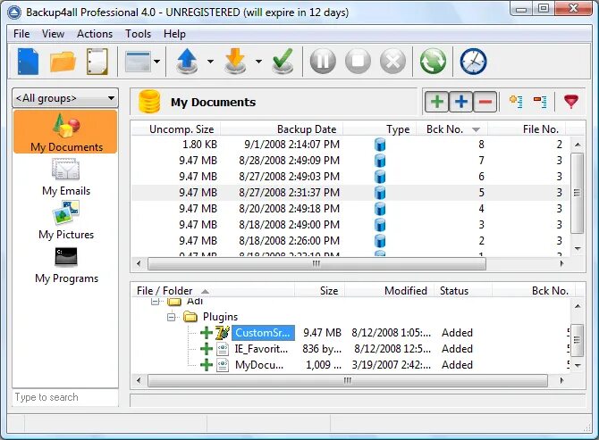Click the backup list scroll up arrow
Image resolution: width=599 pixels, height=440 pixels.
click(x=578, y=145)
